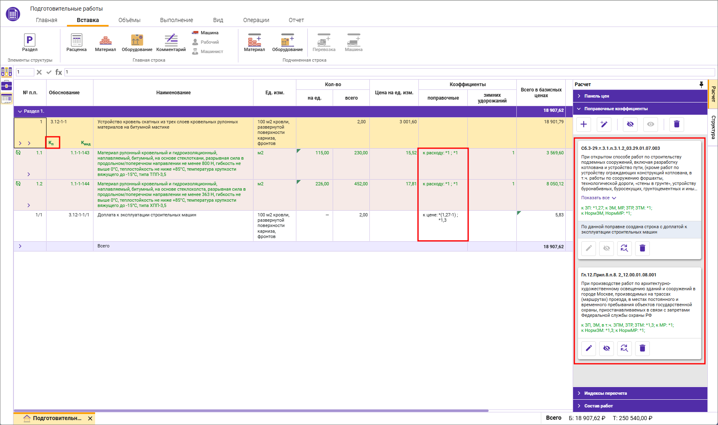The width and height of the screenshot is (718, 425).
Task: Hide coefficients using the crossed-eye toolbar icon
Action: [x=630, y=124]
